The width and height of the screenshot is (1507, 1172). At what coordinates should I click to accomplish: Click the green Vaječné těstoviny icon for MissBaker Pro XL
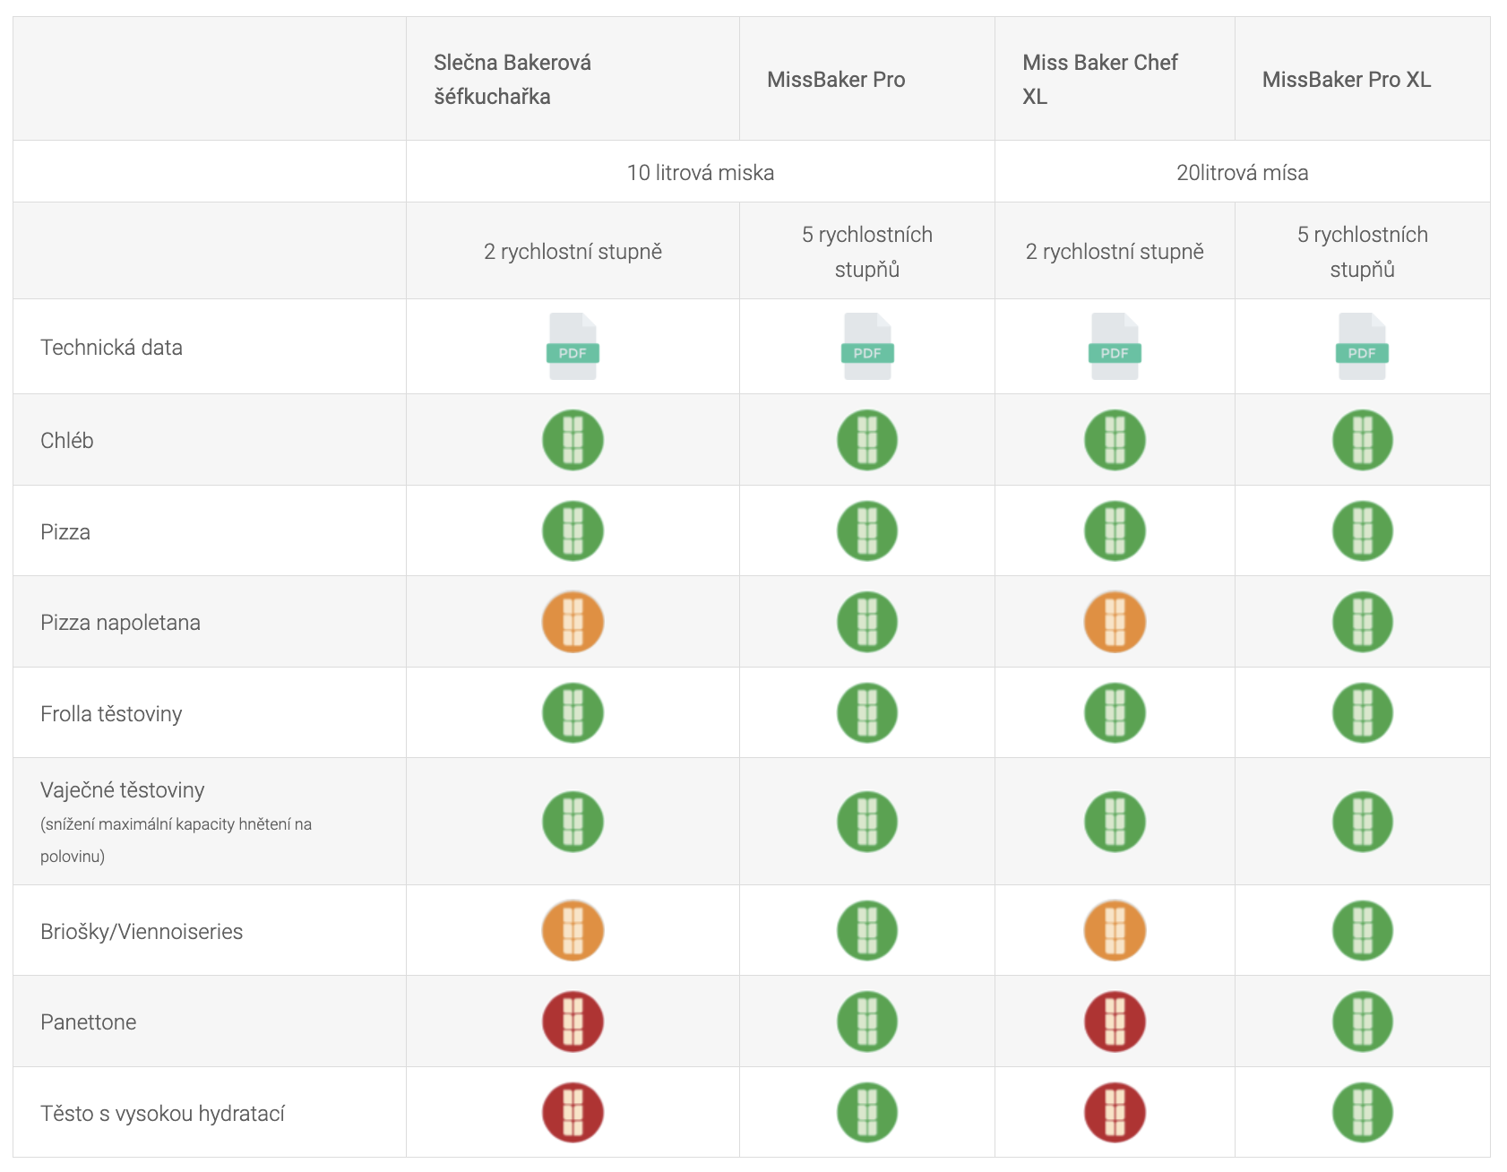[x=1362, y=822]
